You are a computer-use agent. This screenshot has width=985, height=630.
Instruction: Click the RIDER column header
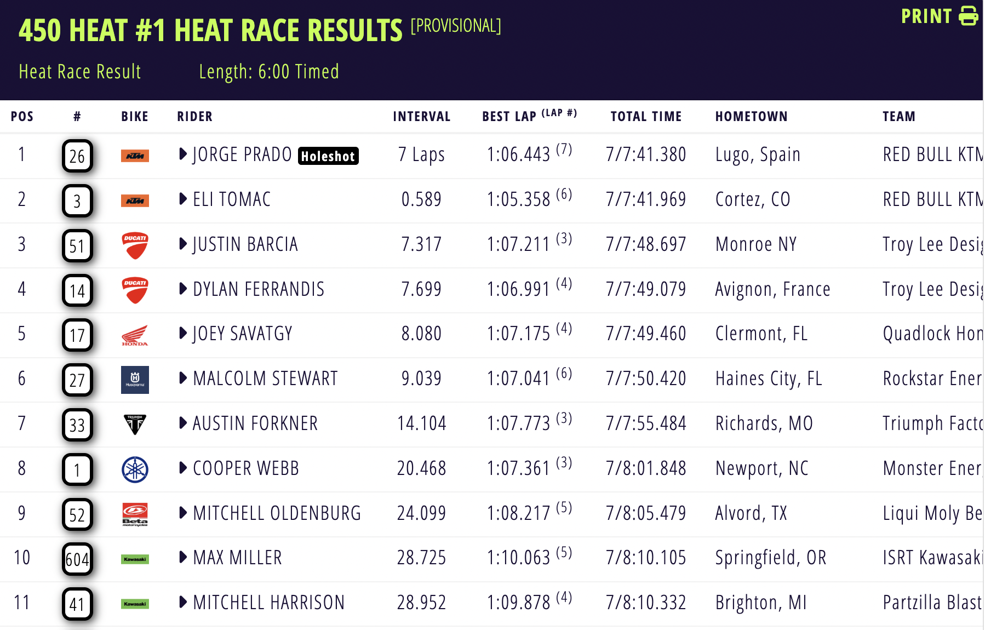pos(194,117)
